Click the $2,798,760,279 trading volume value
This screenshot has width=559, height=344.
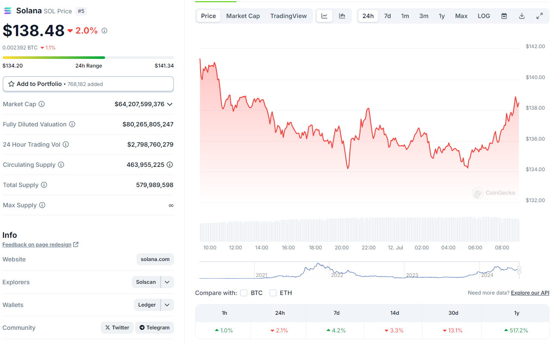point(150,144)
